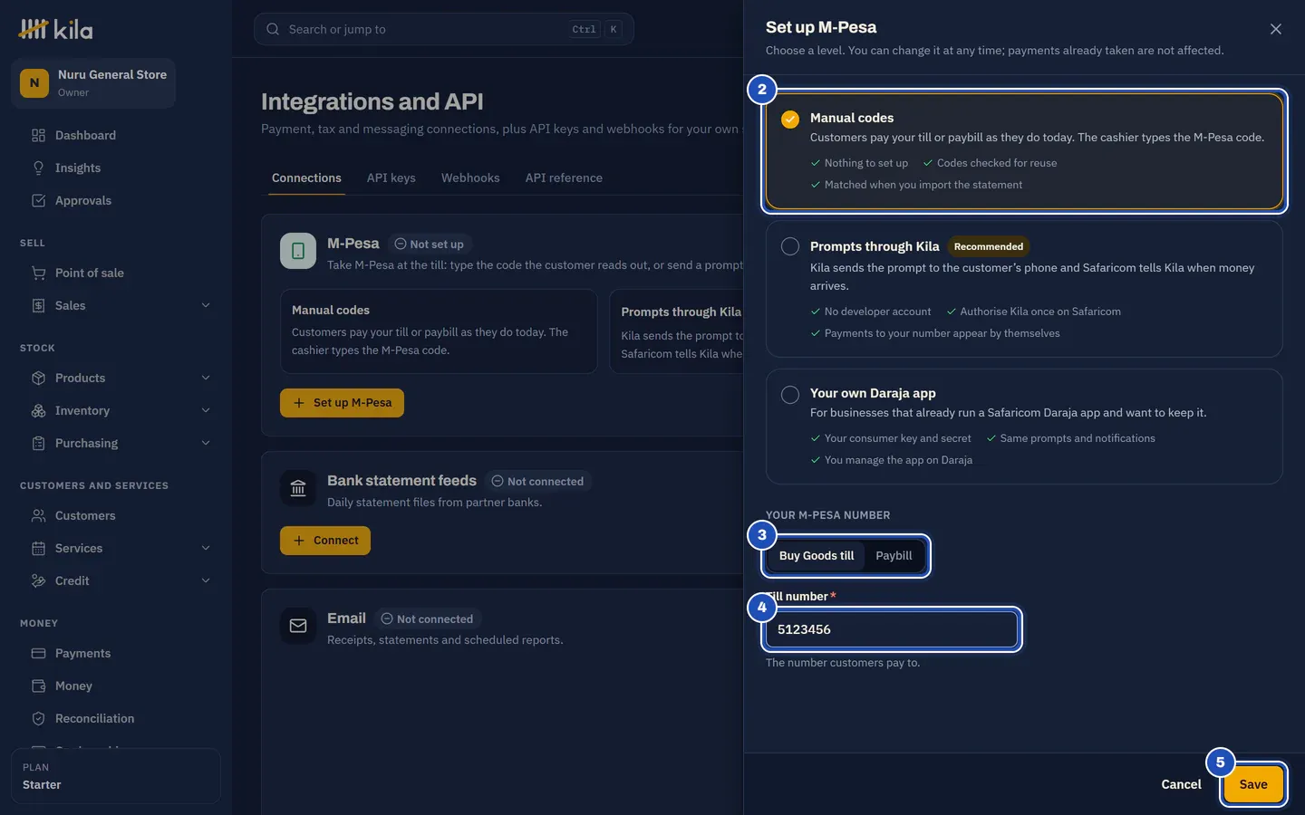This screenshot has height=815, width=1305.
Task: Focus the Till number input field
Action: [892, 629]
